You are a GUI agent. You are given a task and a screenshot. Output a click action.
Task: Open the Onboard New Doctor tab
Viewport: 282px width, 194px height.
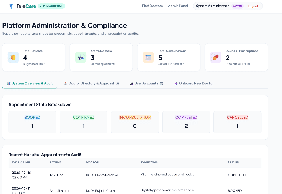click(x=194, y=83)
